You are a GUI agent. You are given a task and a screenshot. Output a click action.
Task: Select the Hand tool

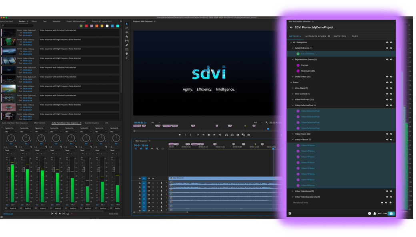click(x=126, y=54)
